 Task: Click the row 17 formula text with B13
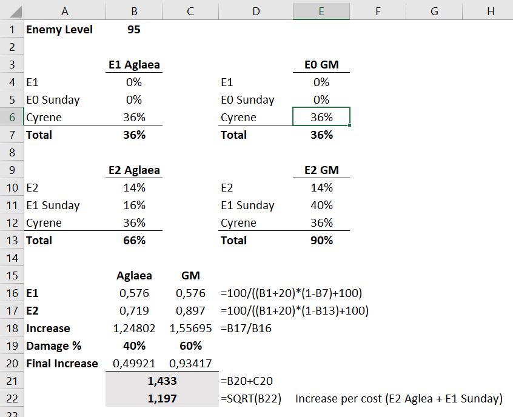tap(295, 311)
